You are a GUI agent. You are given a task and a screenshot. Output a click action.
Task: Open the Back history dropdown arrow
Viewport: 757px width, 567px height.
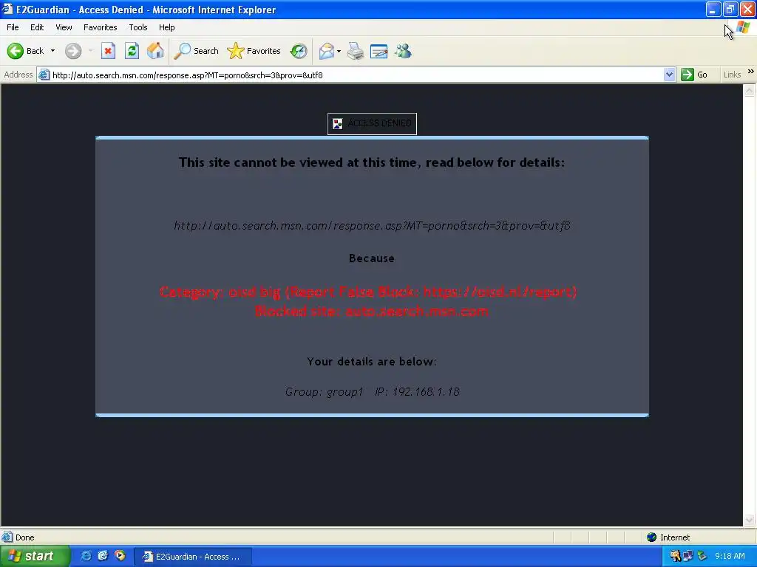(x=52, y=51)
